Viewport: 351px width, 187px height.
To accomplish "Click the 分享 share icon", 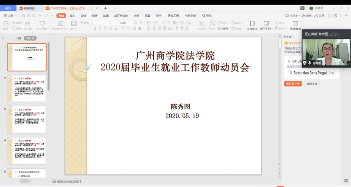I will (x=319, y=16).
